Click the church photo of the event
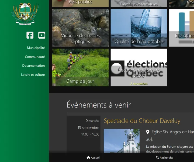 (122, 141)
